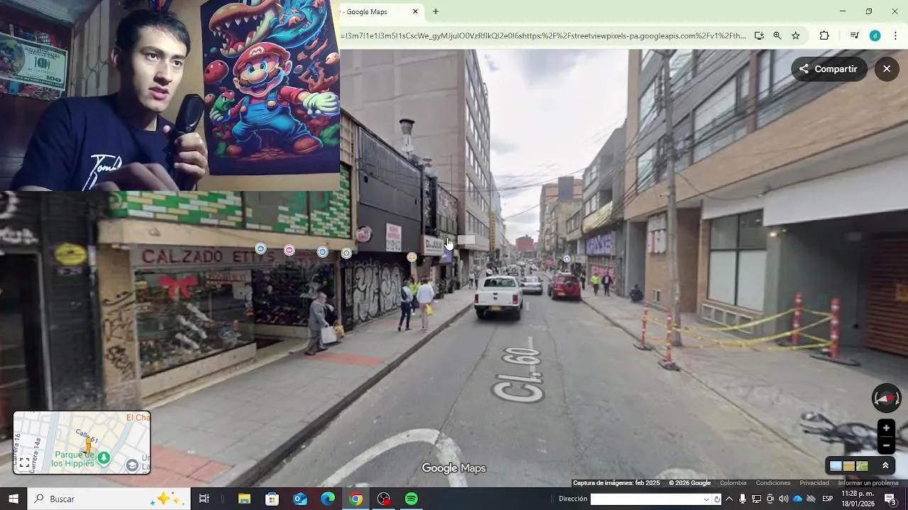Open the Chrome profile avatar
The image size is (908, 510).
875,35
